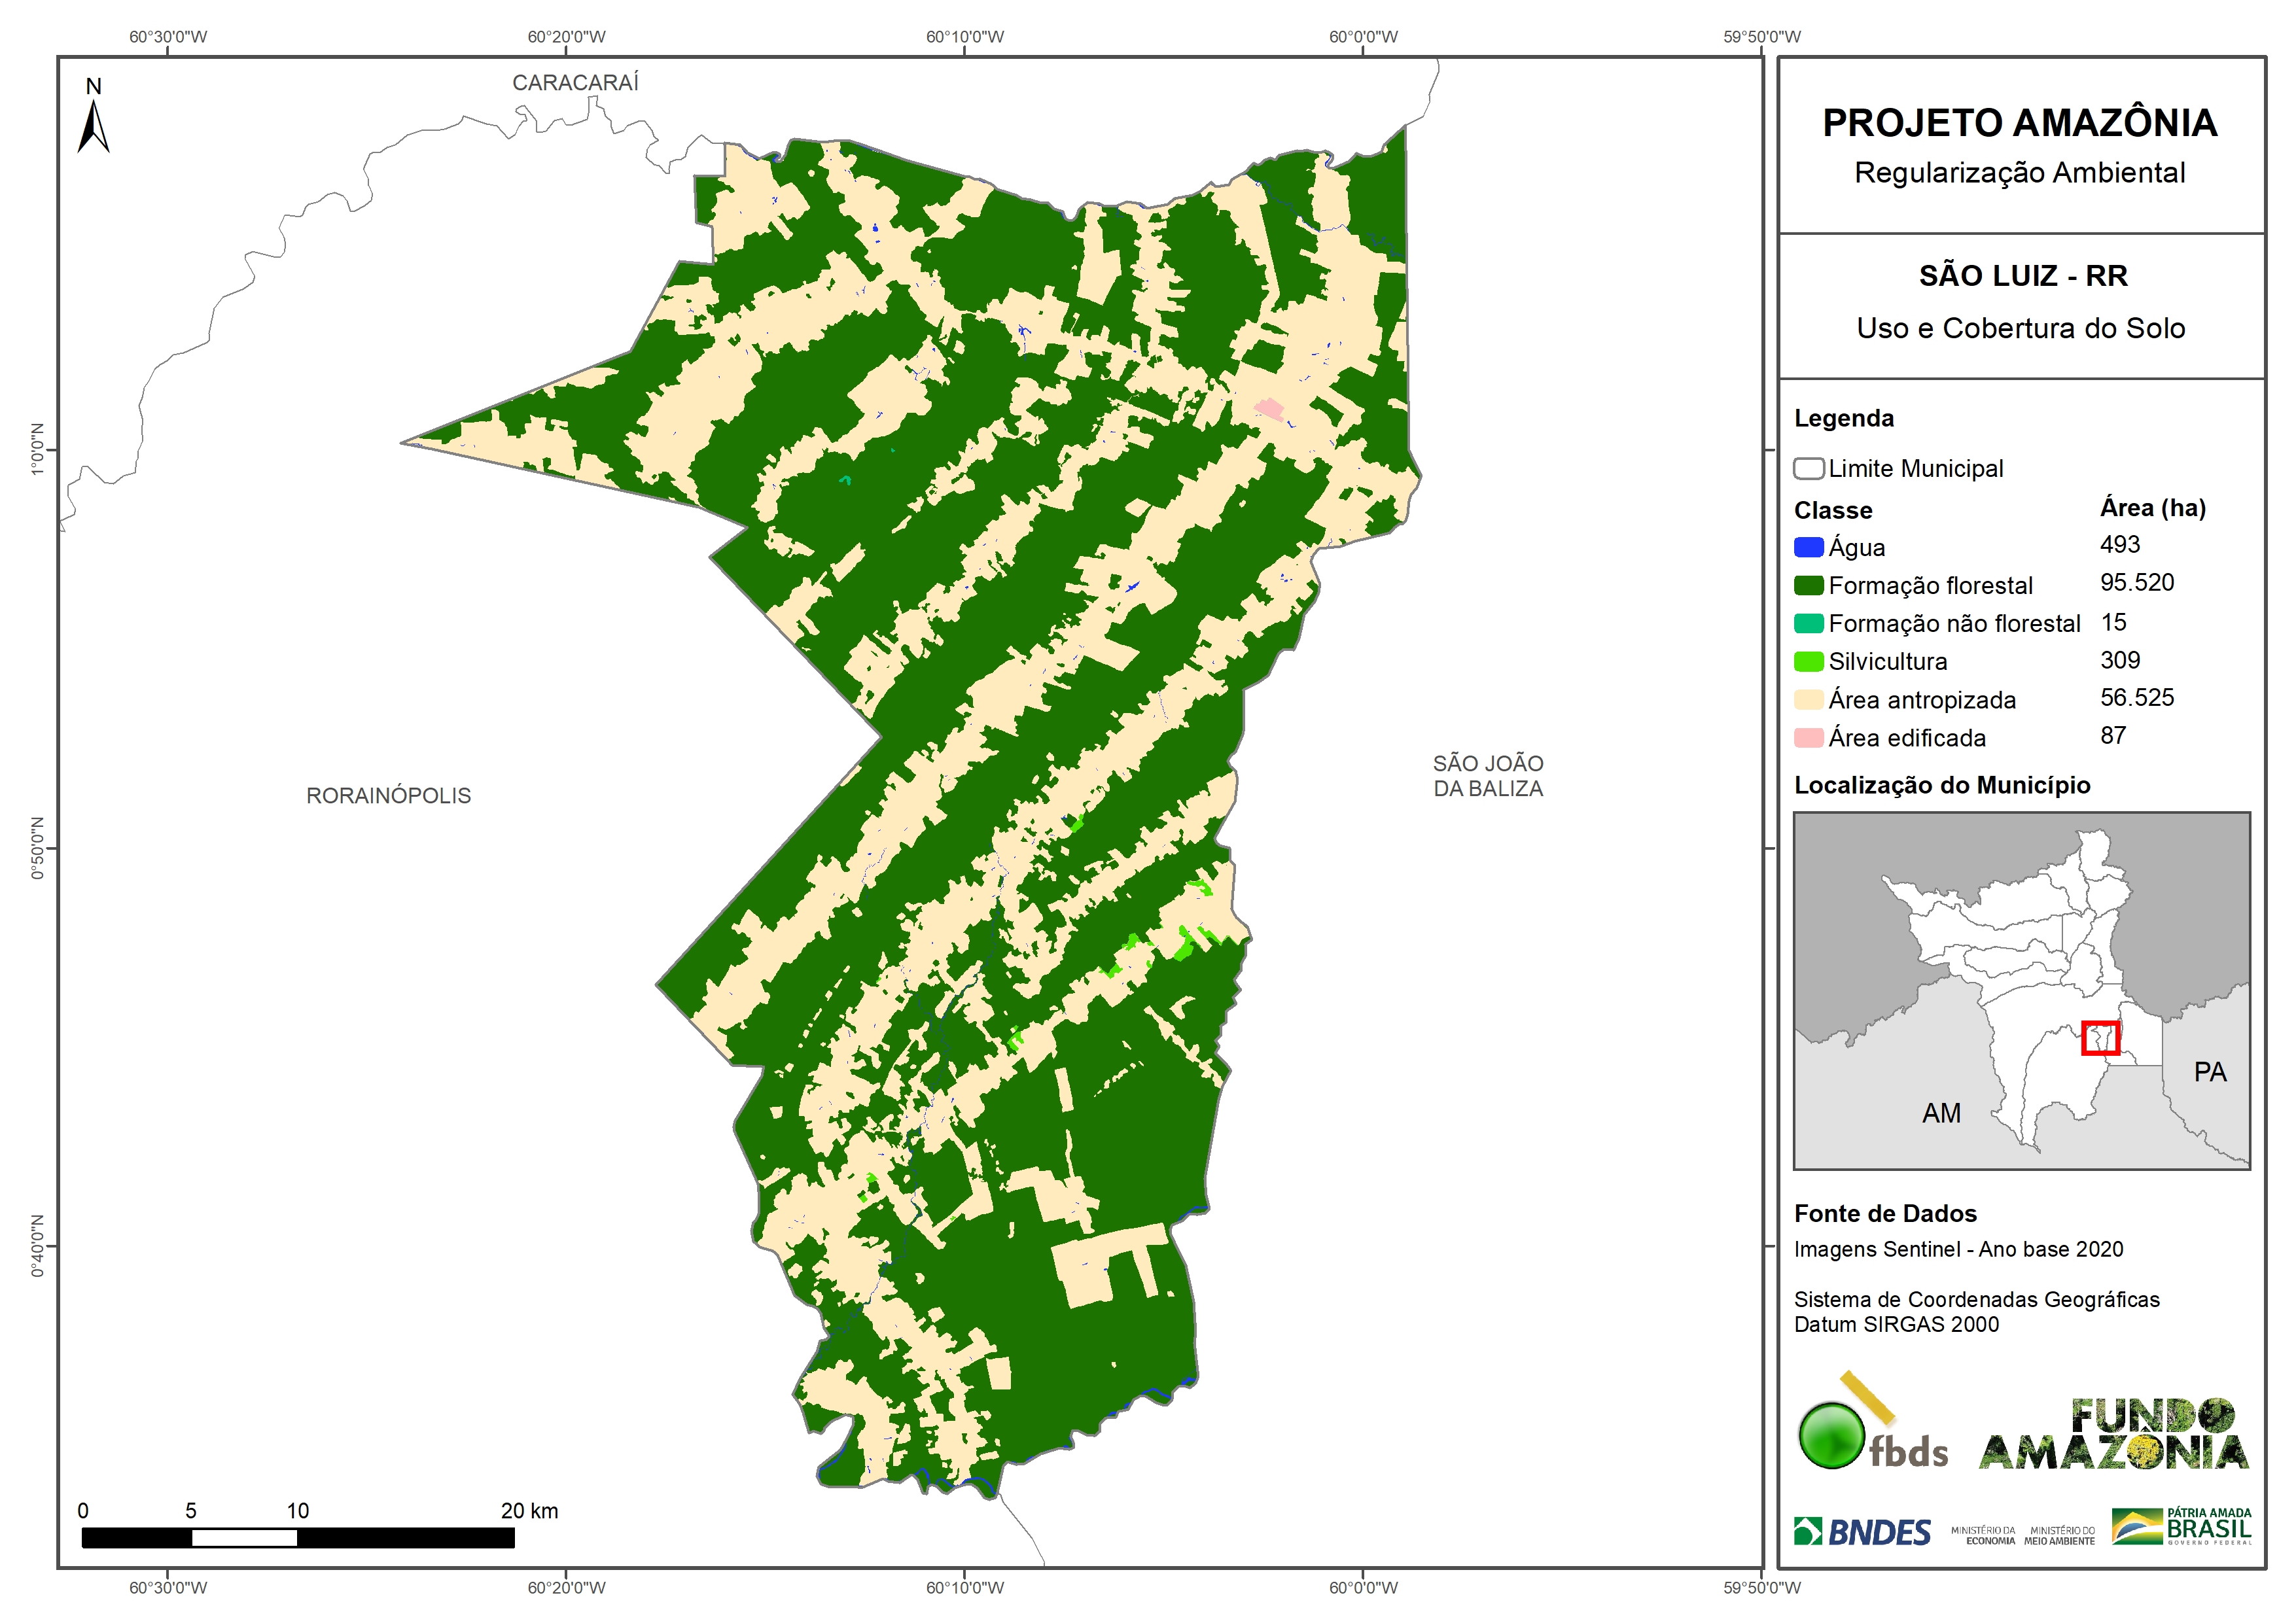Click the north arrow compass icon
This screenshot has width=2296, height=1623.
click(93, 120)
